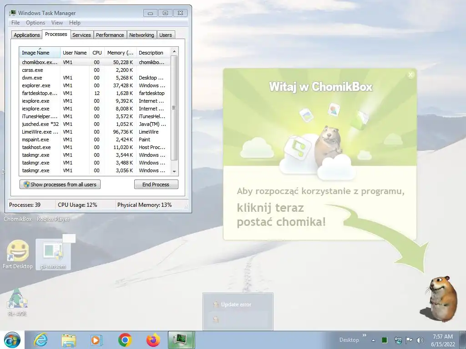Open Google Chrome from the taskbar

125,340
